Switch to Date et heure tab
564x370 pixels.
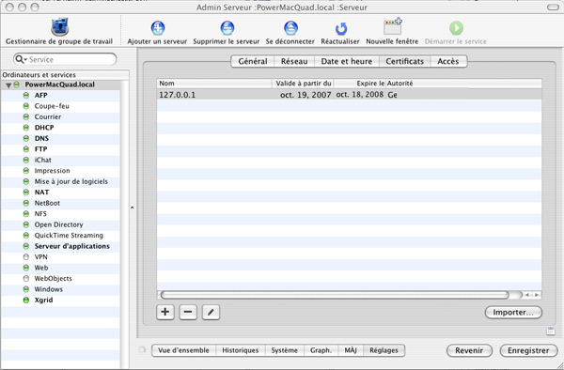tap(347, 61)
